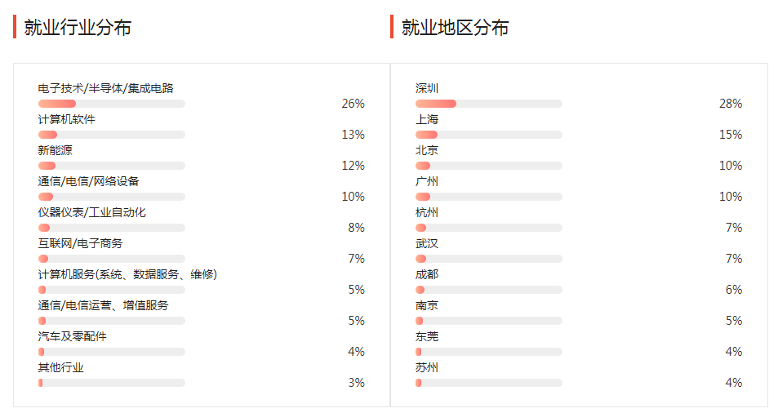Click the 其他行业 progress bar

click(111, 383)
